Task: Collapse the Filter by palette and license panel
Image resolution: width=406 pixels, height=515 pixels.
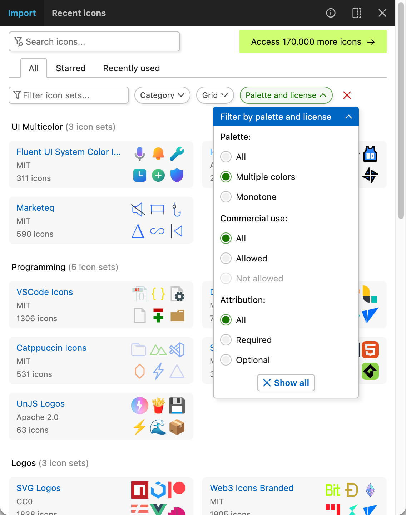Action: [x=348, y=117]
